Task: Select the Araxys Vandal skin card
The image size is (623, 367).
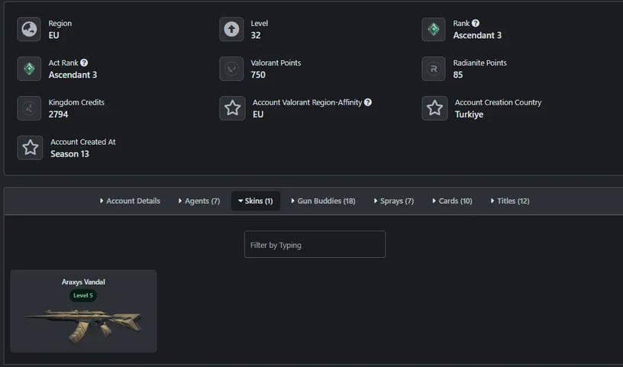Action: click(83, 311)
